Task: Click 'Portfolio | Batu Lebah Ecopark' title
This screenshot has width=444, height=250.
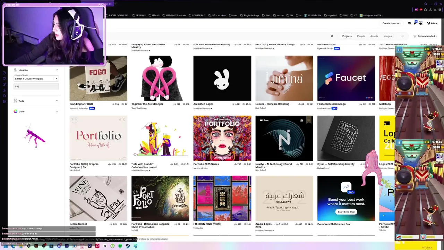Action: [x=151, y=226]
